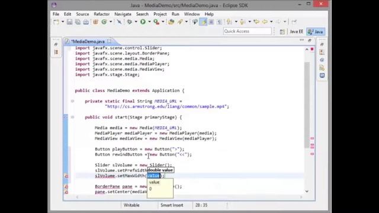Toggle Show Whitespace Characters
Viewport: 379px width, 213px height.
219,22
